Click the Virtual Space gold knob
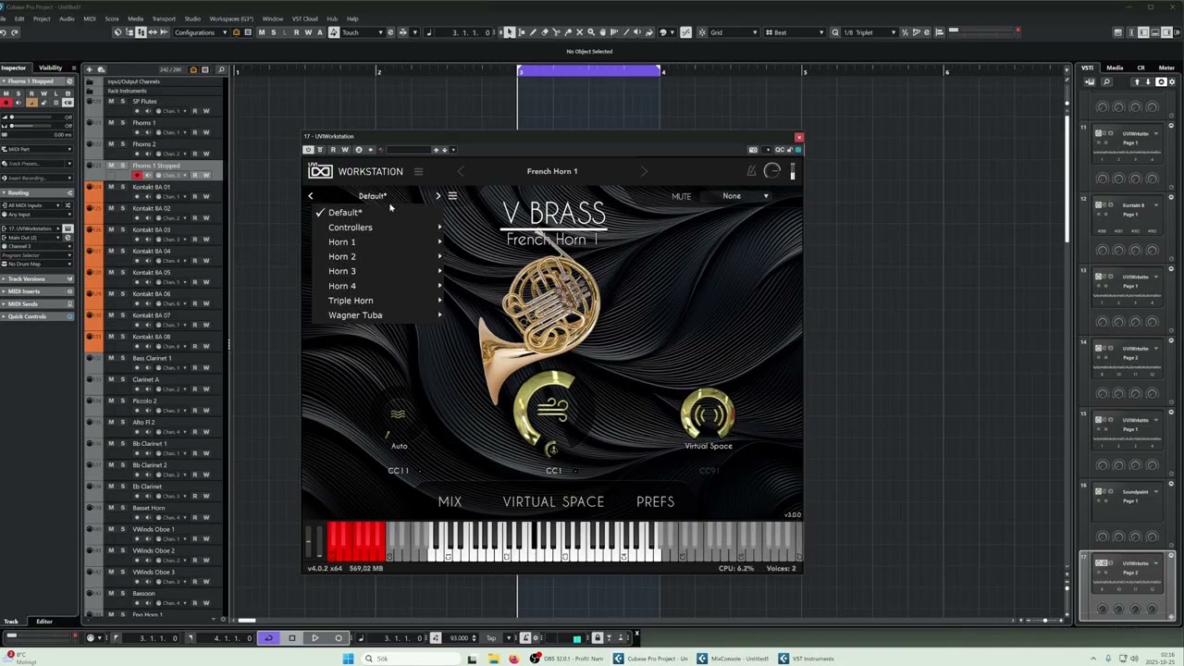The width and height of the screenshot is (1184, 666). [x=708, y=415]
